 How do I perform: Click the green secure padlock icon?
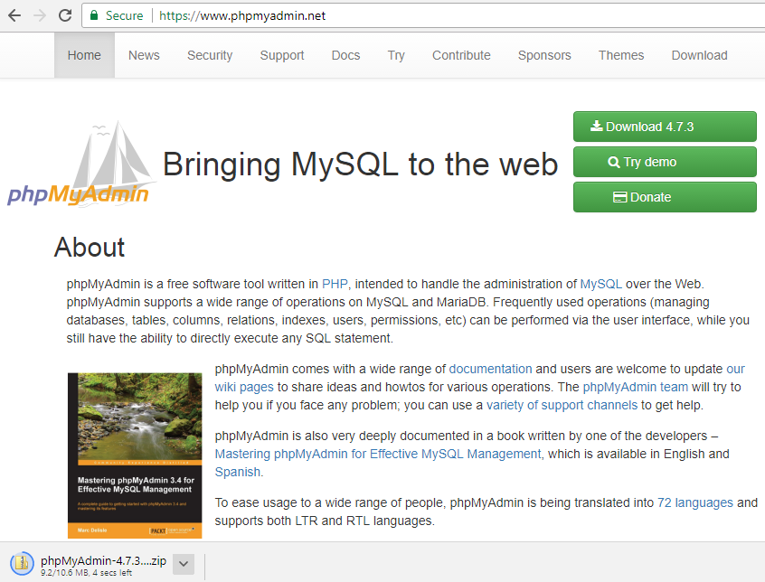pyautogui.click(x=94, y=15)
